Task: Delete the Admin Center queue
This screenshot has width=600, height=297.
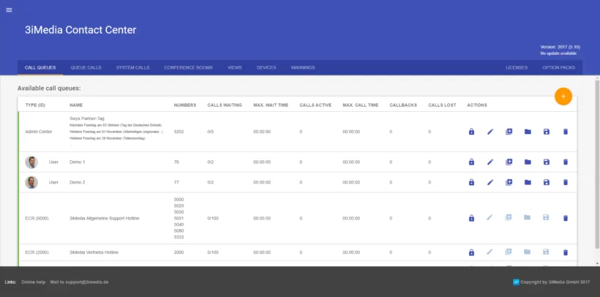Action: (566, 132)
